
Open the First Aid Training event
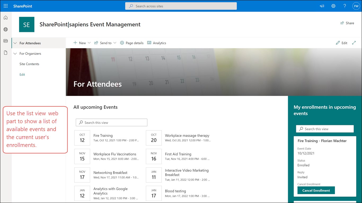pyautogui.click(x=178, y=154)
